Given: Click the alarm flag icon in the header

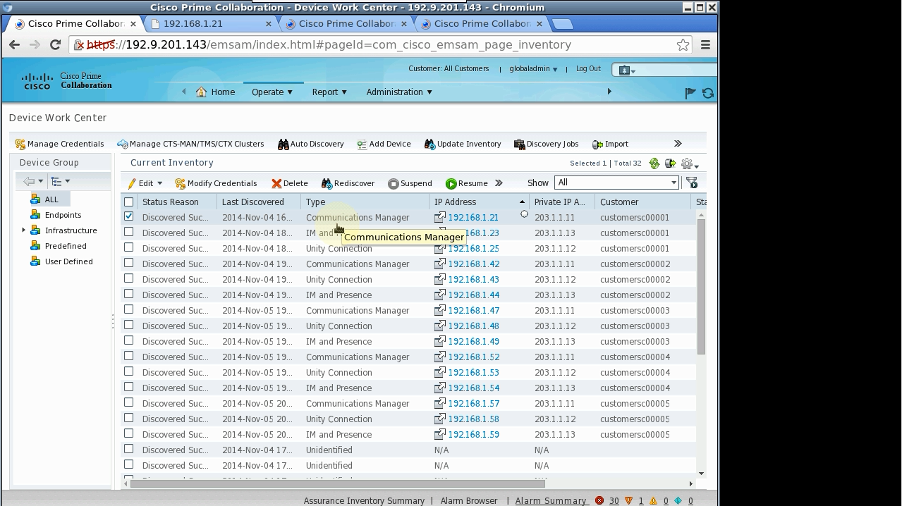Looking at the screenshot, I should coord(690,92).
